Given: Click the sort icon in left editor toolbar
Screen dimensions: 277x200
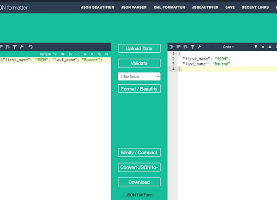Looking at the screenshot, I should pyautogui.click(x=8, y=47).
